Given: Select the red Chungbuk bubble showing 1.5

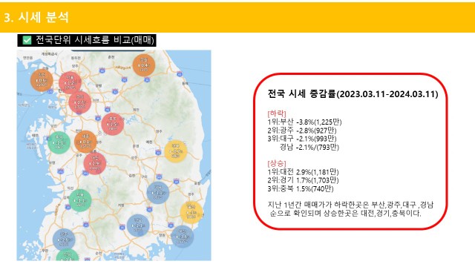Looking at the screenshot, I should coord(113,124).
